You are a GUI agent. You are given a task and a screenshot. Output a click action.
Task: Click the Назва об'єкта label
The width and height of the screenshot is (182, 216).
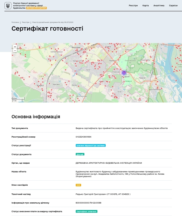click(19, 172)
